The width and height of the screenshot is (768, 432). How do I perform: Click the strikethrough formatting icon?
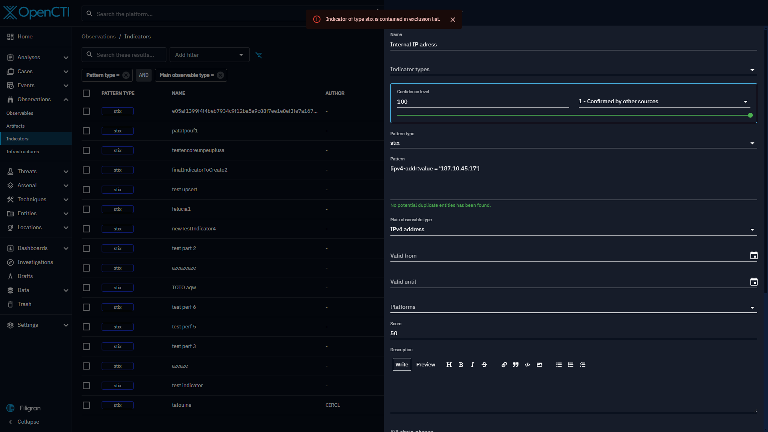click(x=484, y=365)
